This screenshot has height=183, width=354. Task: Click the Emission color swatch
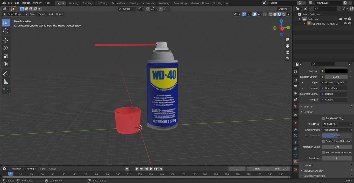point(336,71)
